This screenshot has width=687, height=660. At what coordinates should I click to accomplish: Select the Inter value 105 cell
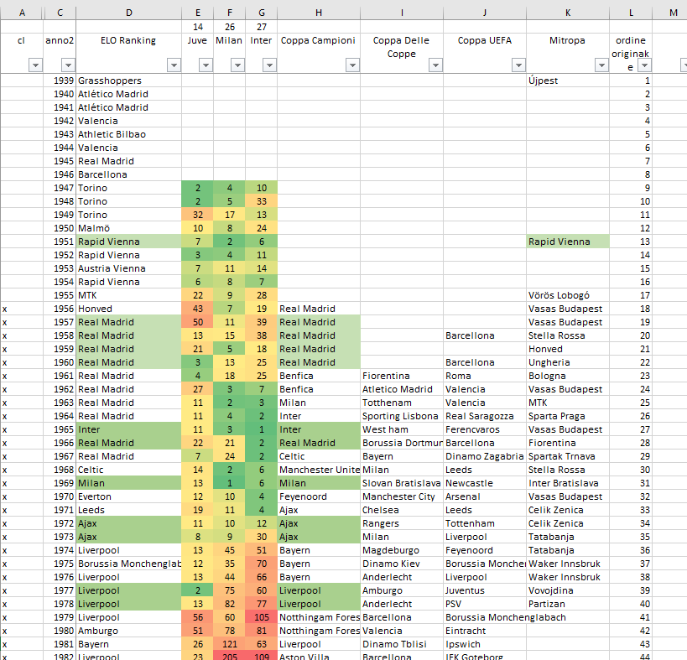coord(262,617)
